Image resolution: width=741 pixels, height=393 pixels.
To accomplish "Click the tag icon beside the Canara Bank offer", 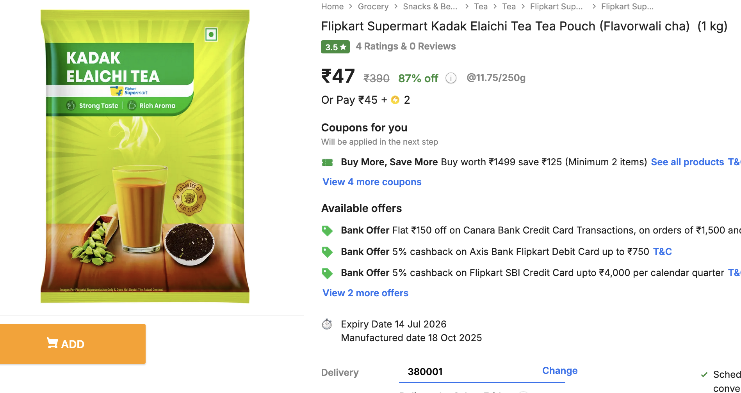I will point(327,230).
